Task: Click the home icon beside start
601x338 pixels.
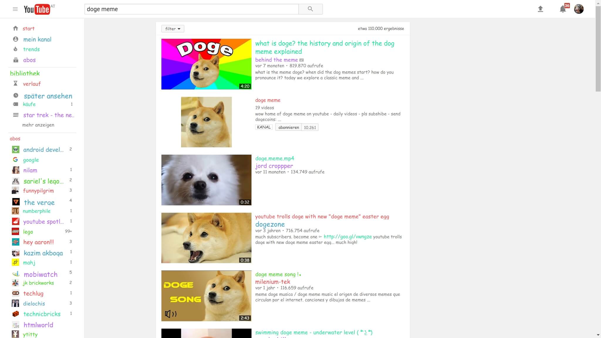Action: (x=16, y=28)
